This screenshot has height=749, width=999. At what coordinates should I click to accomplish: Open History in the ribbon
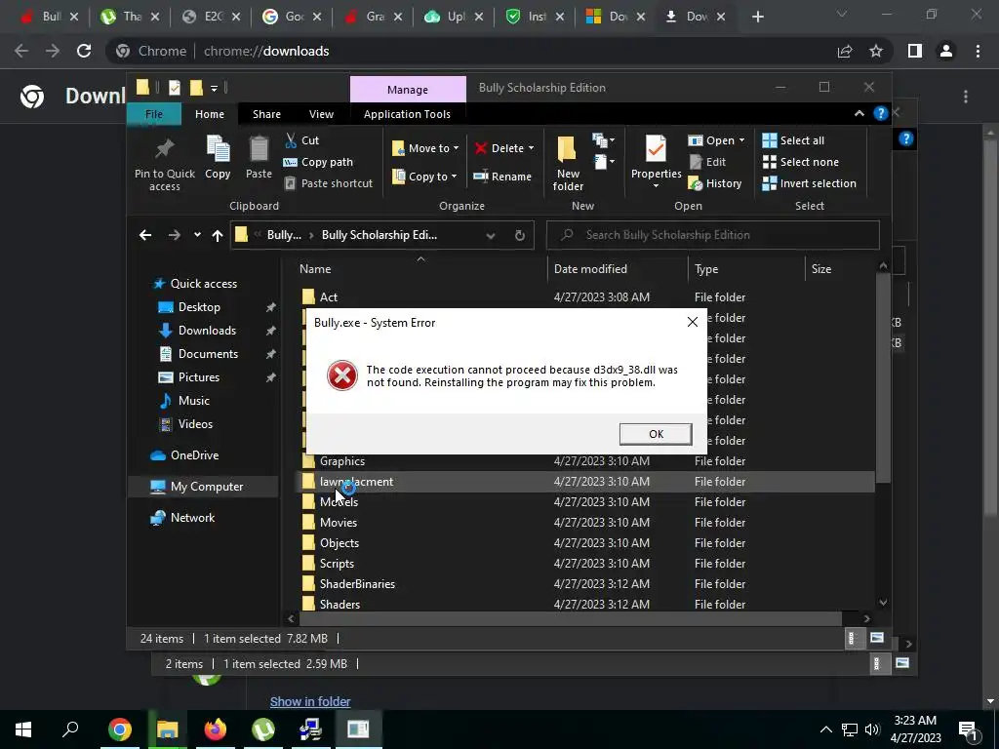point(715,183)
